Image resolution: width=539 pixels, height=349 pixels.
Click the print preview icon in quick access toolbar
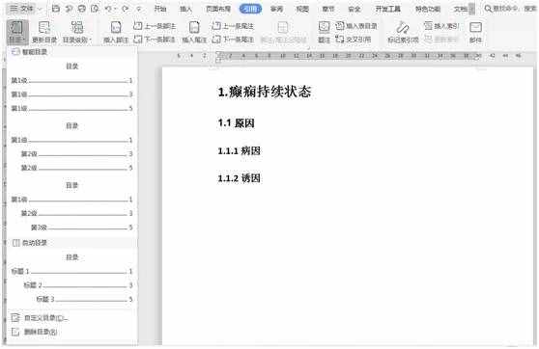(x=95, y=9)
